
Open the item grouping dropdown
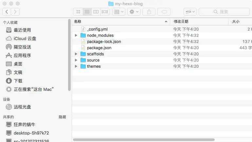[x=119, y=12]
